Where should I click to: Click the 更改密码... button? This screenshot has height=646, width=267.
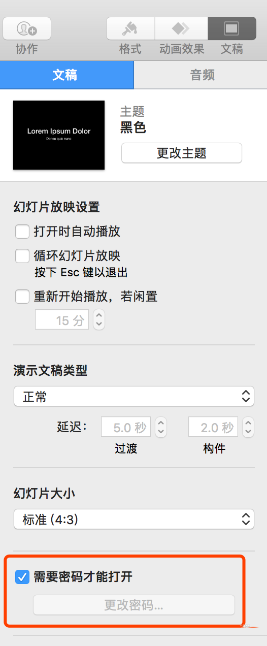[134, 605]
